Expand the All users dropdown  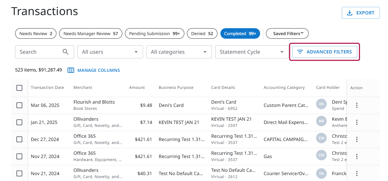(x=110, y=52)
